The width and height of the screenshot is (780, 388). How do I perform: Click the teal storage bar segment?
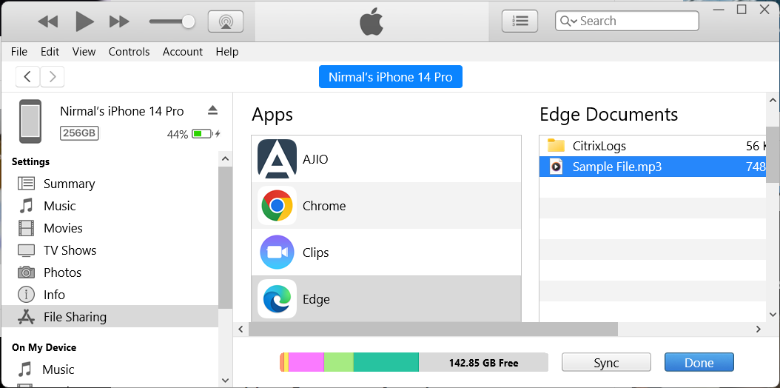386,362
